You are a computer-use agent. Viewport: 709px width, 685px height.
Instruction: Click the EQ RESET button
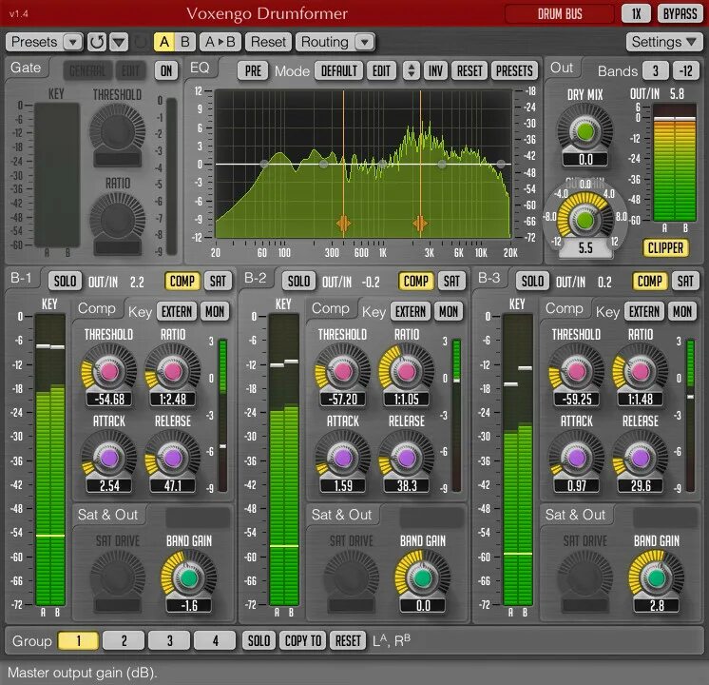(469, 70)
